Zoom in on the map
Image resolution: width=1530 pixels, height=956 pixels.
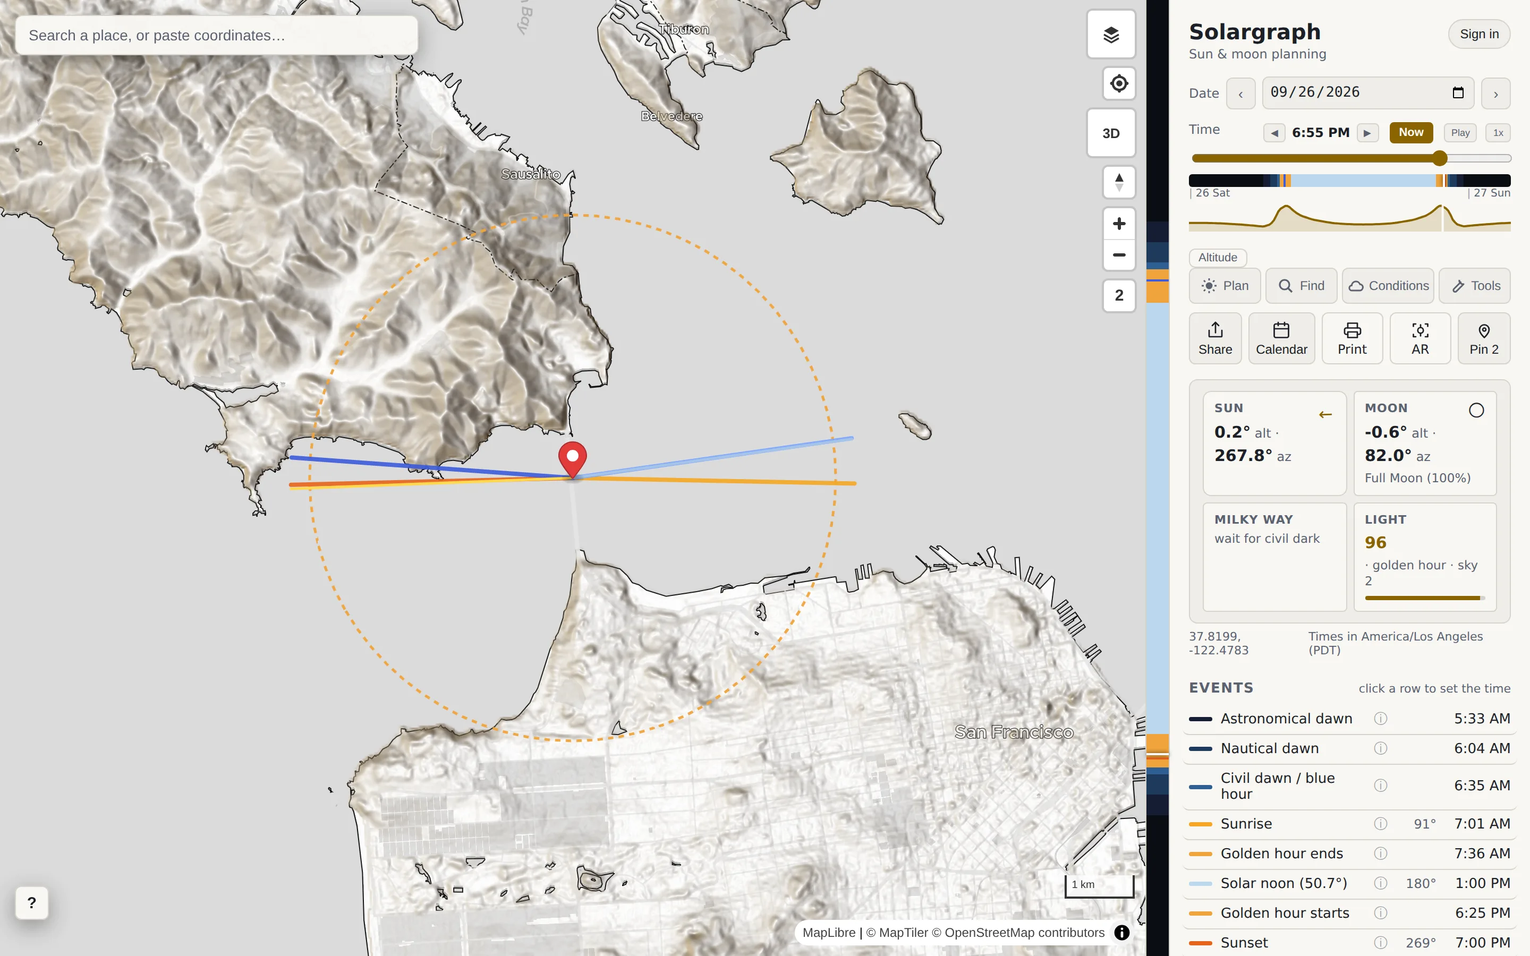1119,224
